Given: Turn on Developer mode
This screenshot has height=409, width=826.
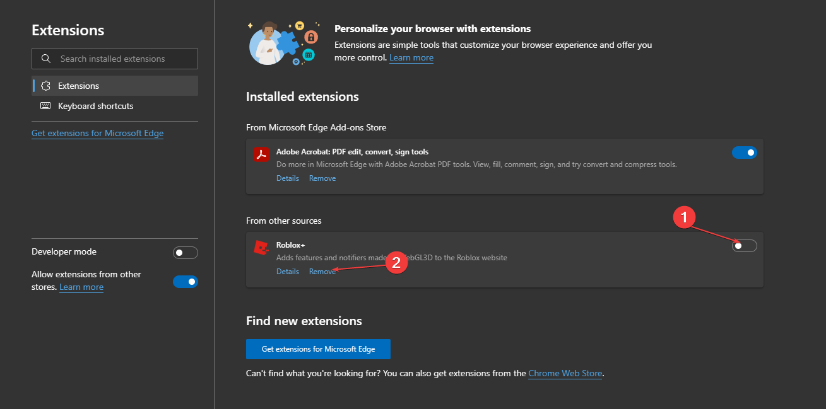Looking at the screenshot, I should [186, 253].
